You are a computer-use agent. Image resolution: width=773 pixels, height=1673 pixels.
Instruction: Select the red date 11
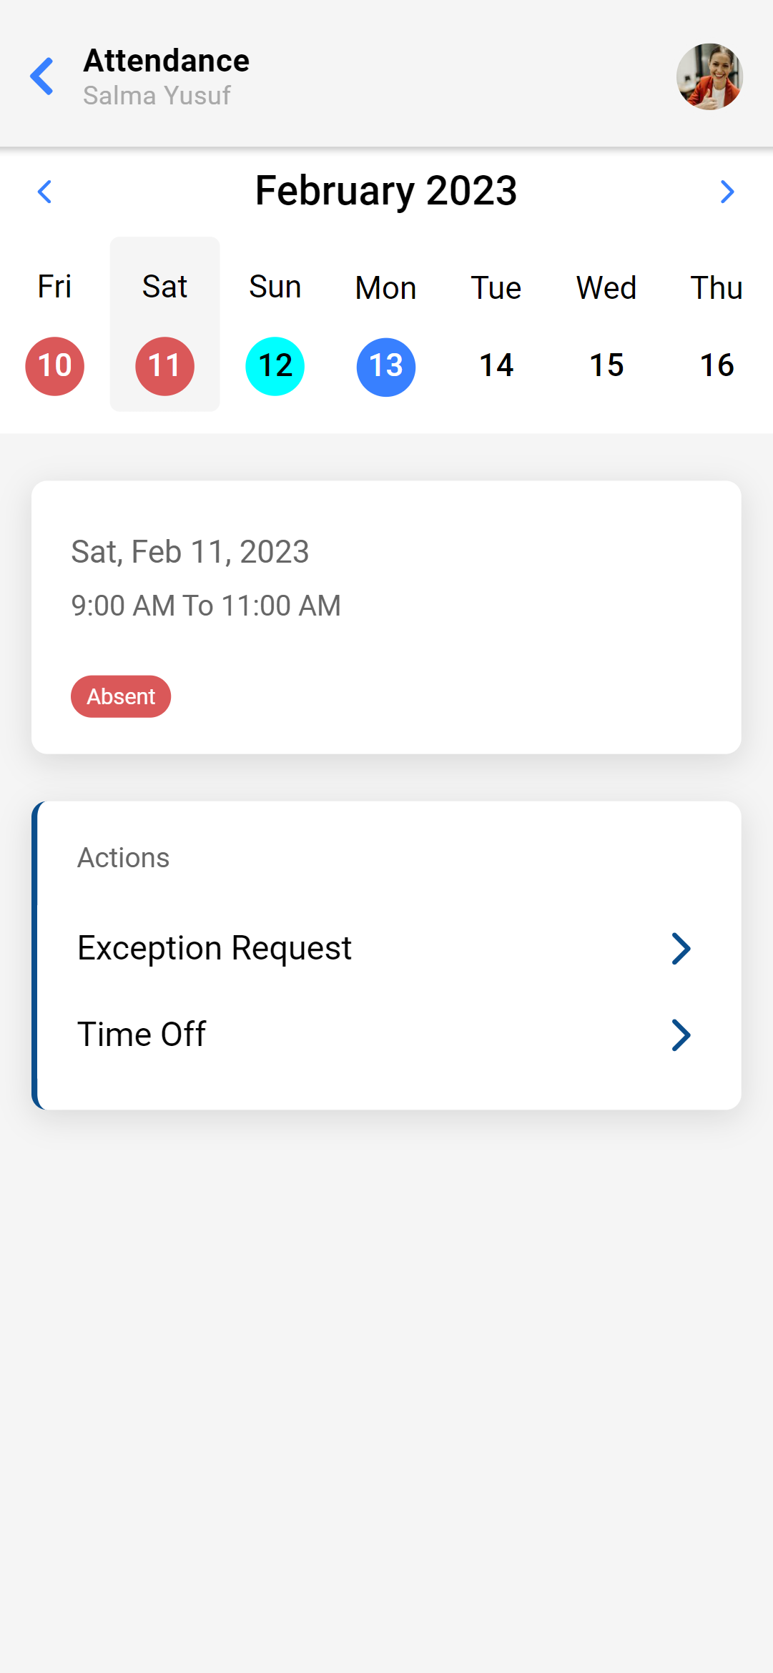165,366
